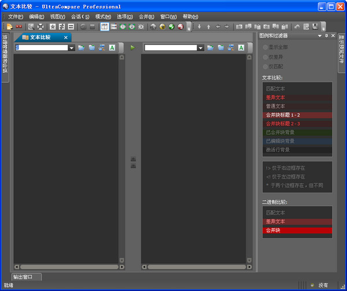Click the green play/compare arrow between panes
The image size is (347, 291).
pos(132,47)
